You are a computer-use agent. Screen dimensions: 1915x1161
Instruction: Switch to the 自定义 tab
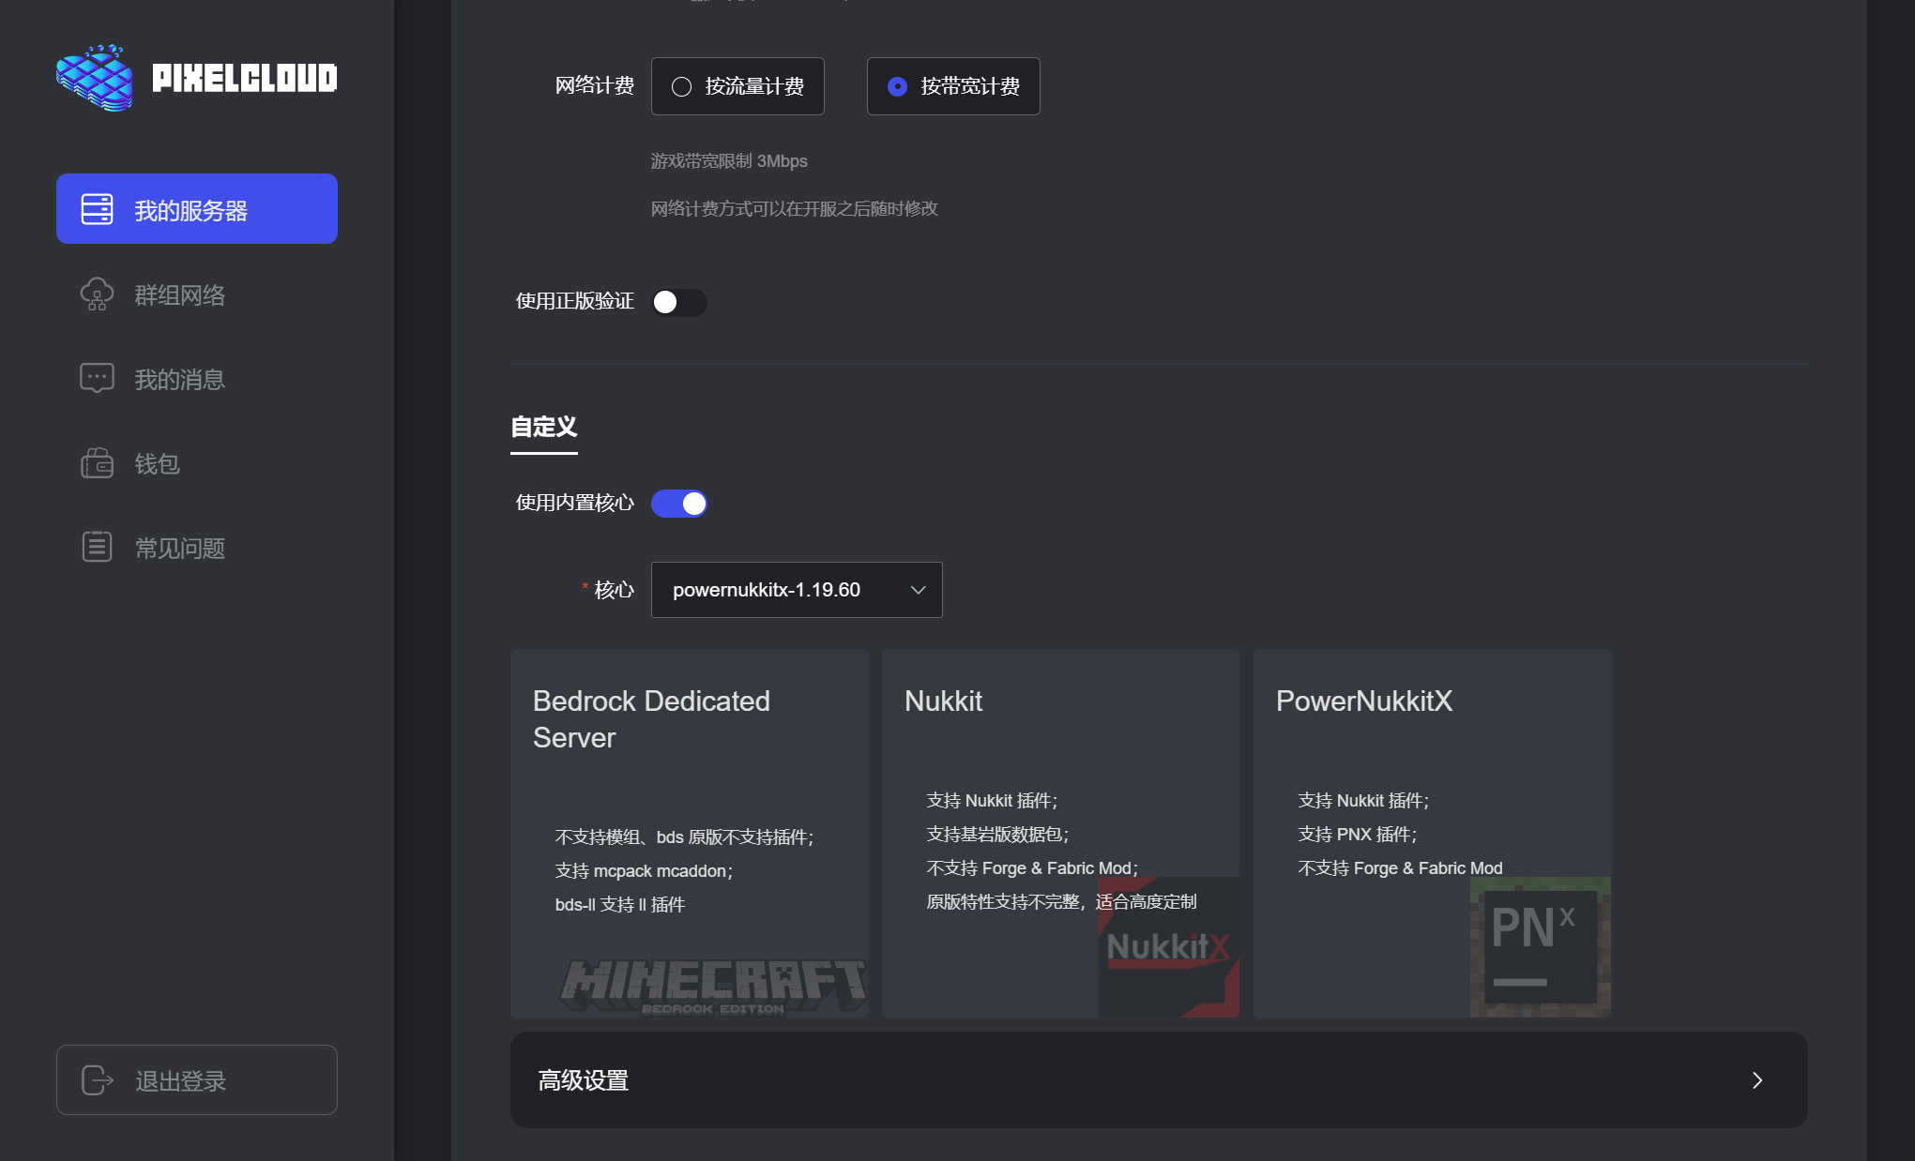pyautogui.click(x=543, y=428)
